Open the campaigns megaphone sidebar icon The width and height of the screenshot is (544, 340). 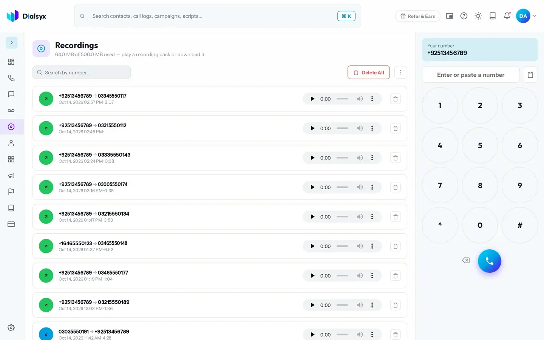(x=11, y=175)
